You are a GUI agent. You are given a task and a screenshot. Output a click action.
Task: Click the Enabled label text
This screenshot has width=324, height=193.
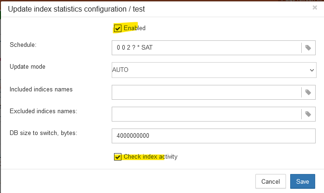(134, 28)
